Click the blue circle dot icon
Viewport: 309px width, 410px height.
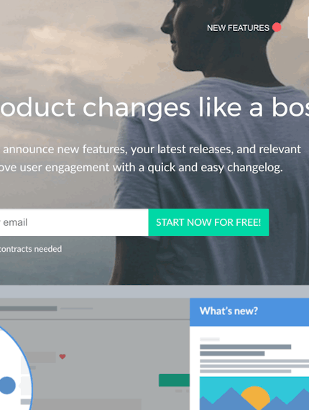(x=7, y=386)
